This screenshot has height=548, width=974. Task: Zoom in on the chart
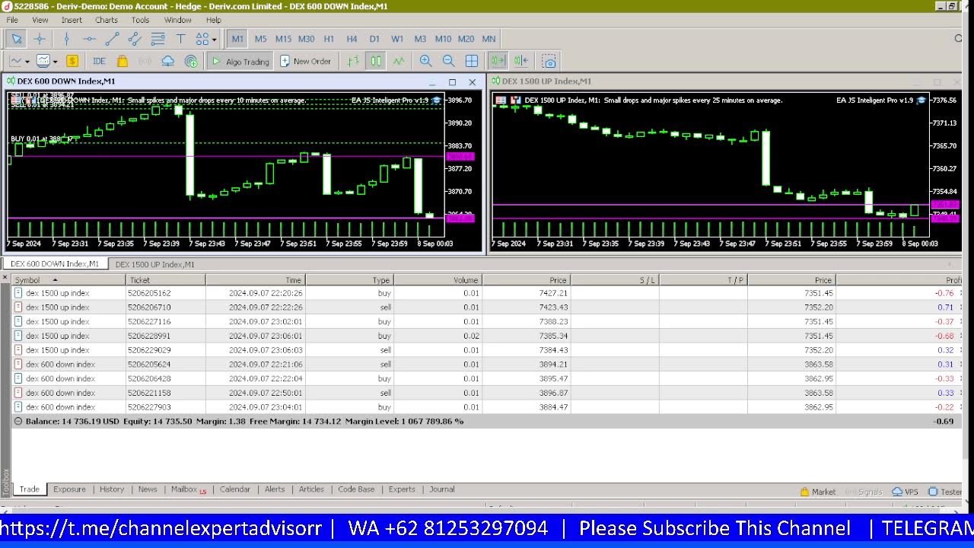[425, 61]
